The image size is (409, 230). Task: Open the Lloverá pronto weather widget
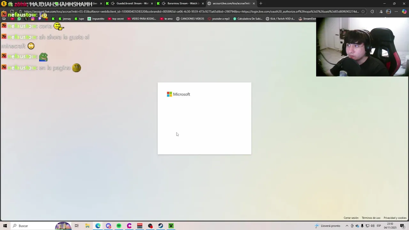(328, 226)
